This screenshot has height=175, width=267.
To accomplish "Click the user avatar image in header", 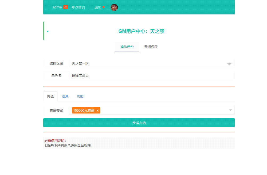I will [114, 7].
